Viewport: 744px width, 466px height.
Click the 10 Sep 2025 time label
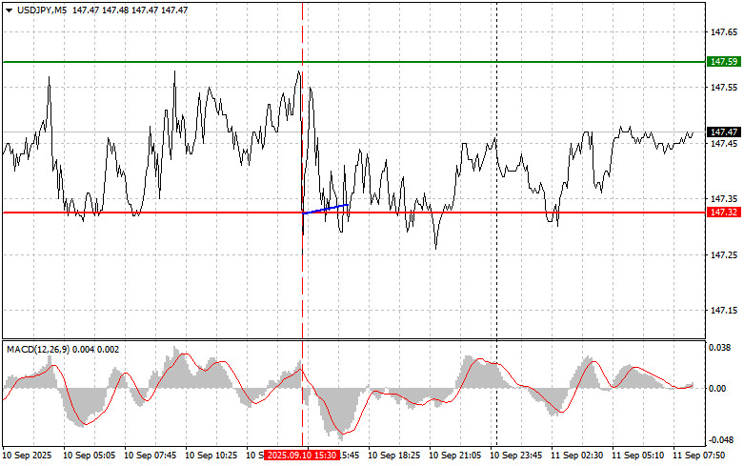[x=30, y=456]
